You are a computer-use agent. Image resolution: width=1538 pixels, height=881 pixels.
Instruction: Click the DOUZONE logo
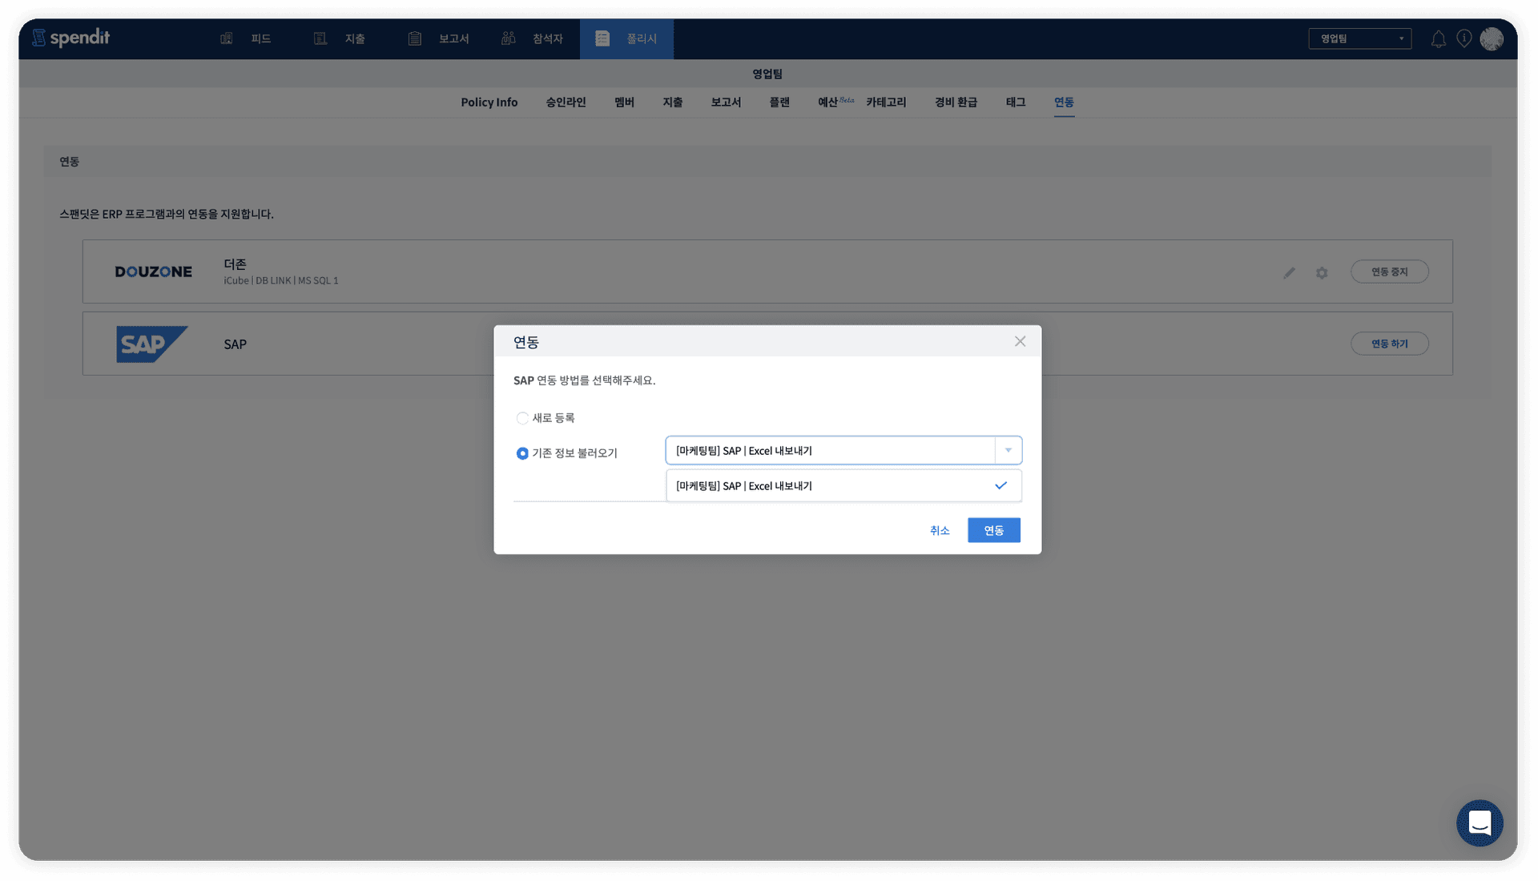click(153, 272)
